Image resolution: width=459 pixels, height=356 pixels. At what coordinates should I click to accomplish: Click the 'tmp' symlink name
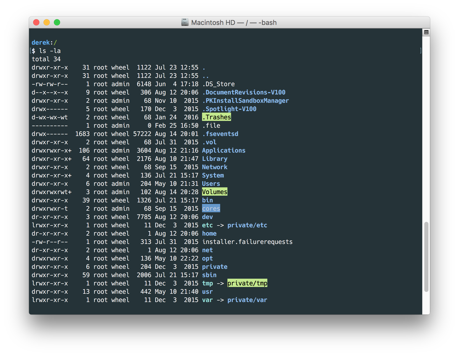[207, 283]
